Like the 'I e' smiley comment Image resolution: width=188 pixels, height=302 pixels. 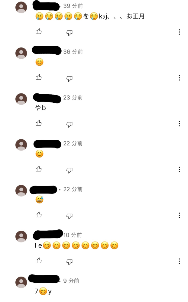pyautogui.click(x=38, y=261)
